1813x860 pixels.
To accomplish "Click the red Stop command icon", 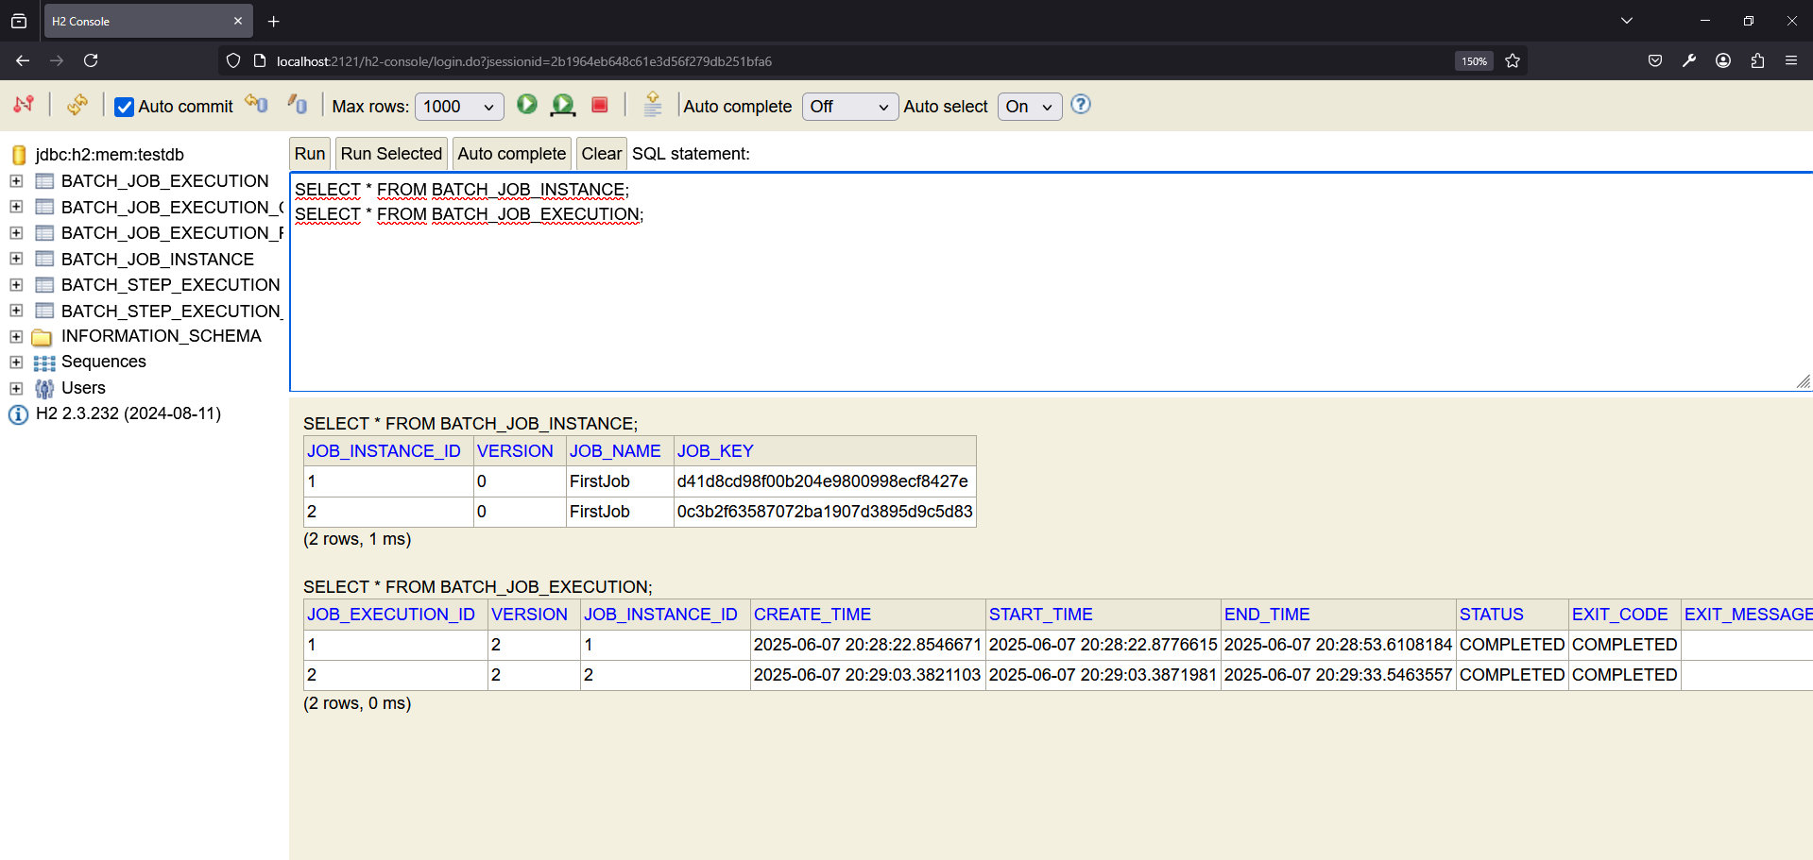I will (x=599, y=105).
